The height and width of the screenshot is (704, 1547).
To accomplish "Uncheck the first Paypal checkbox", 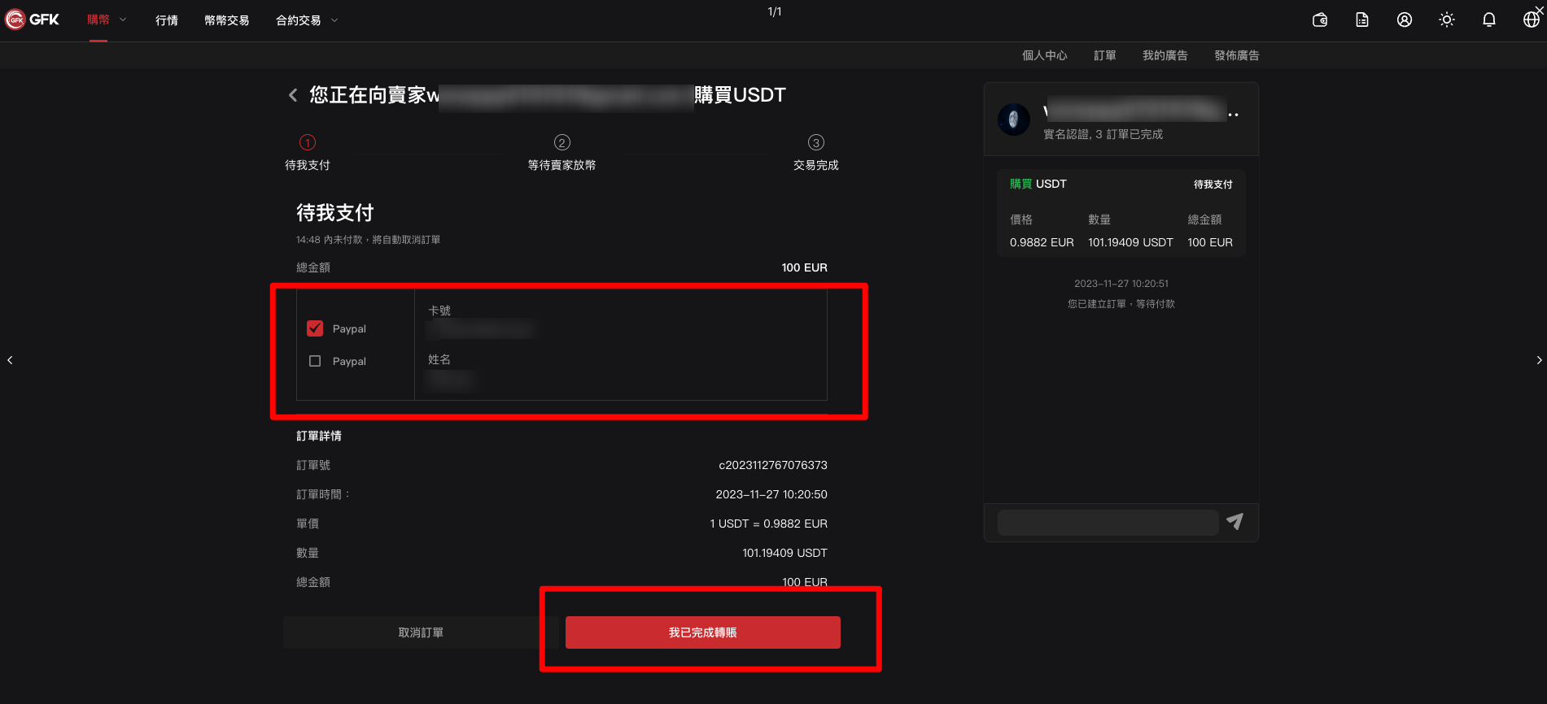I will point(315,328).
